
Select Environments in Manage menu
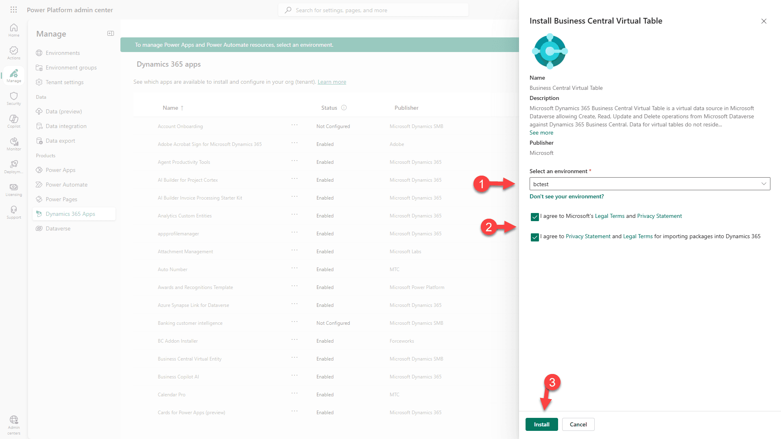(63, 53)
